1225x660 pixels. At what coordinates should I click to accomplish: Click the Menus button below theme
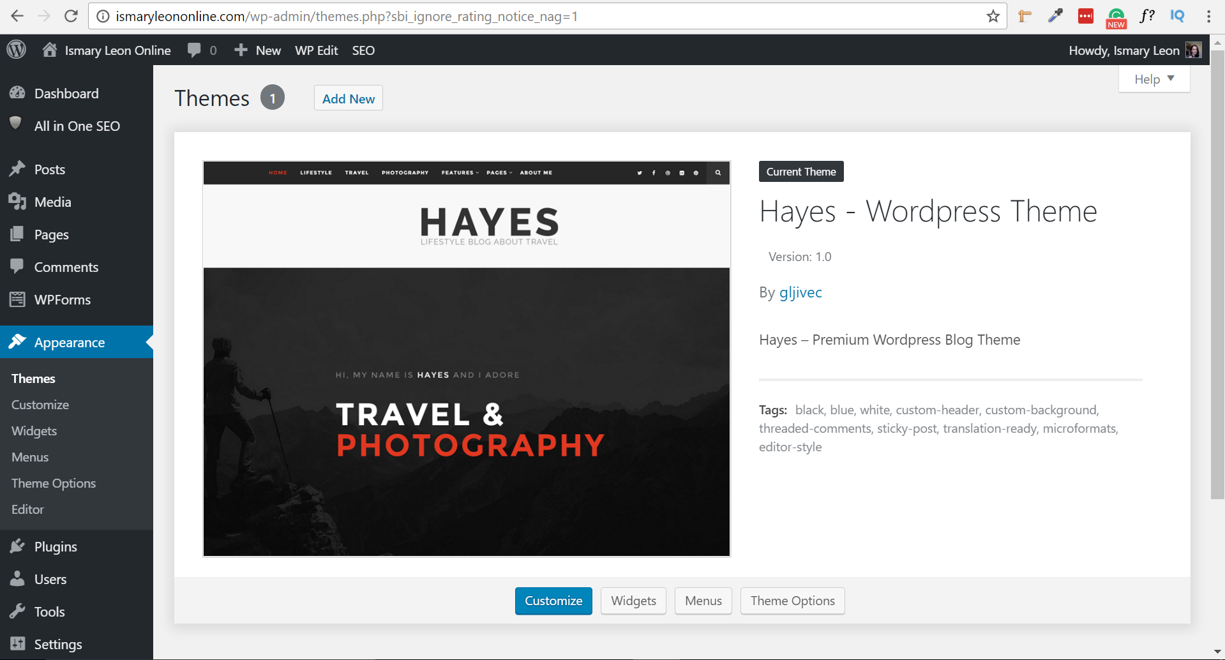point(703,601)
